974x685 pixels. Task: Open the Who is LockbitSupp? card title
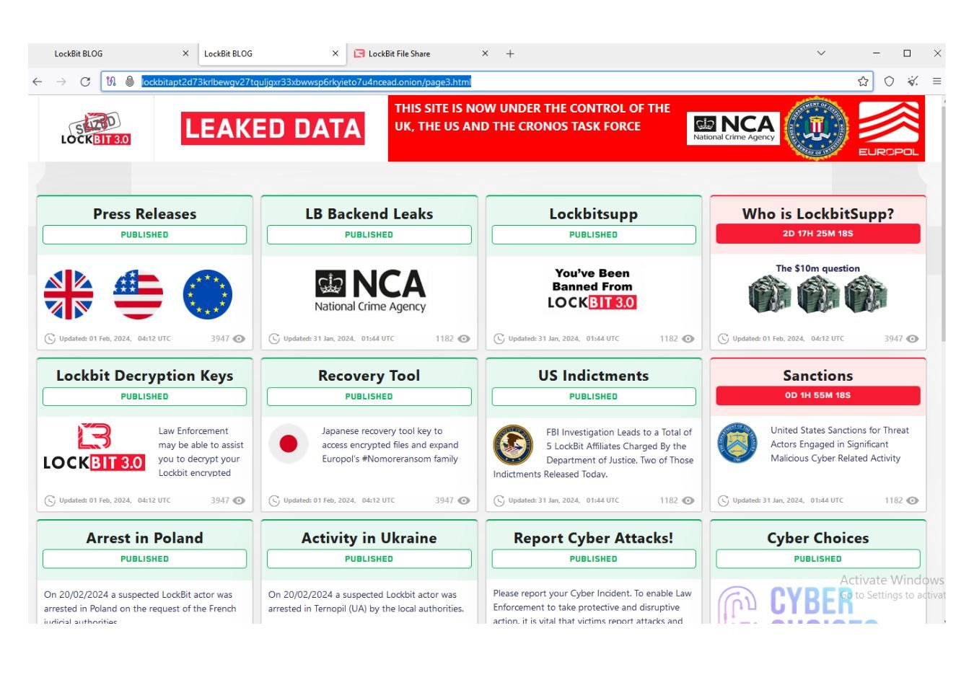(818, 214)
